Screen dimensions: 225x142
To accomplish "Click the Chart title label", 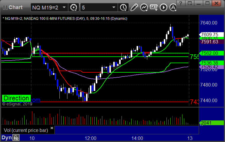I will click(15, 7).
